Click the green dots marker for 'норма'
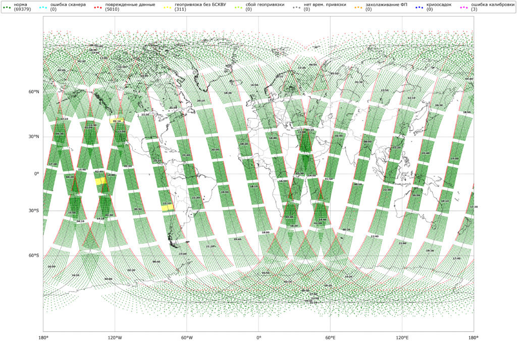Screen dimensions: 517x341 [7, 7]
